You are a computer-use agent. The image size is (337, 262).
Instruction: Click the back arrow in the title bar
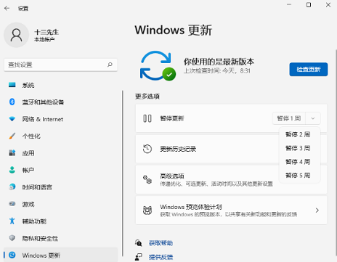pyautogui.click(x=7, y=8)
